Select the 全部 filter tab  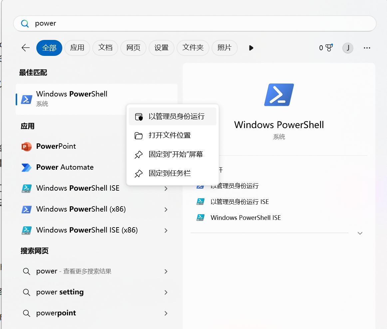click(49, 48)
